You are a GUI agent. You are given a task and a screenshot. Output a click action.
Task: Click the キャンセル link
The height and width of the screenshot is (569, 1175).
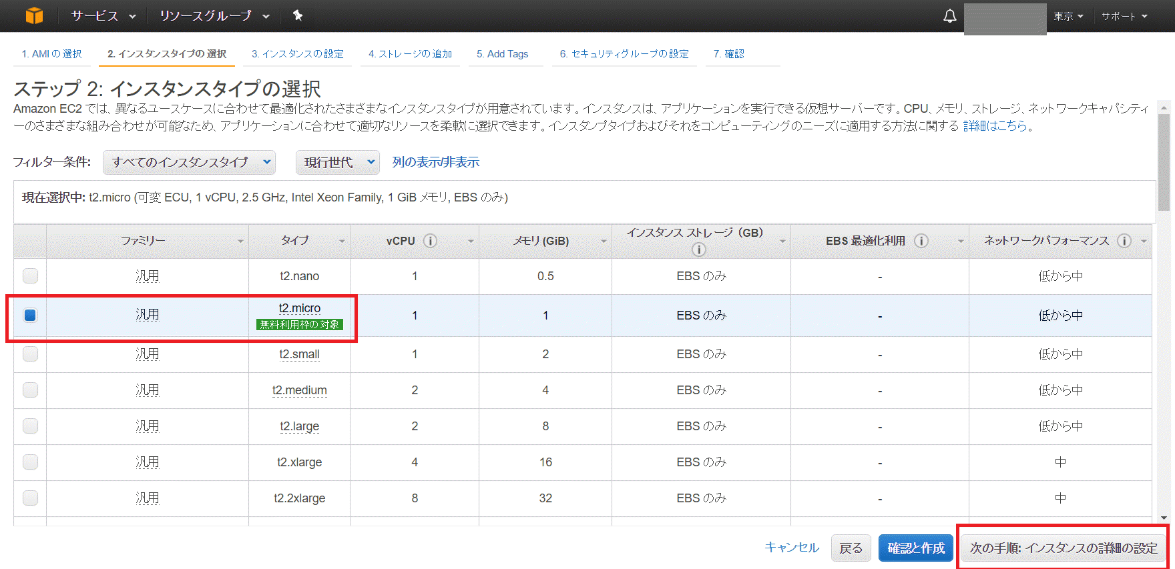pos(792,548)
